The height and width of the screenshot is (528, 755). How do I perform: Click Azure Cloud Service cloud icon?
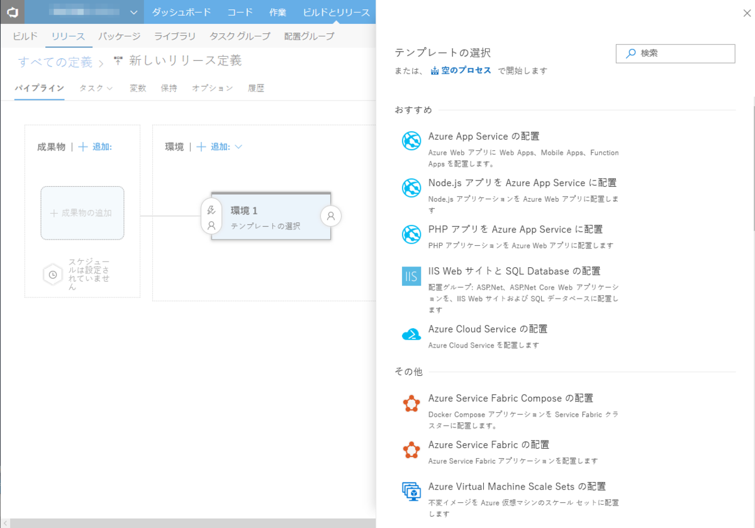411,334
